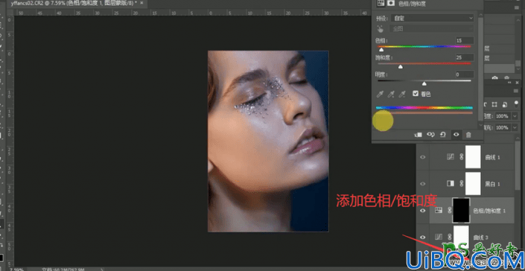This screenshot has width=525, height=271.
Task: Click the hue/saturation icon of 色相/饱和度 1 layer
Action: [x=438, y=211]
